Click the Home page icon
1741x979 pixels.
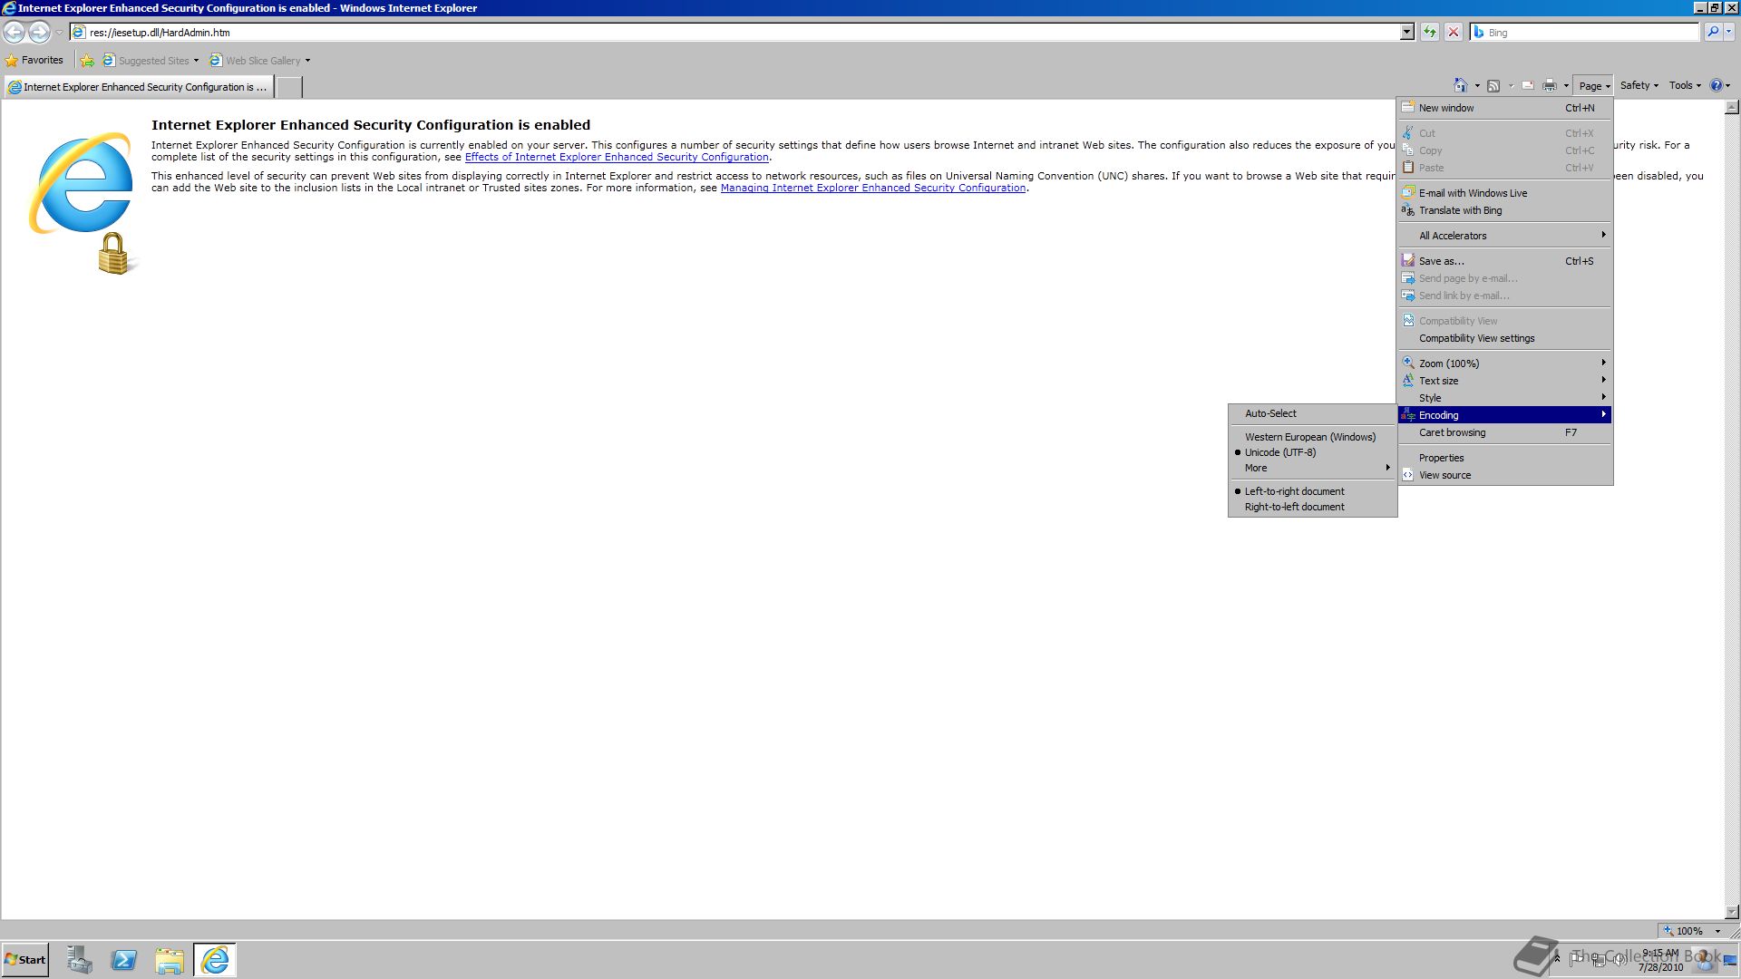(x=1460, y=85)
